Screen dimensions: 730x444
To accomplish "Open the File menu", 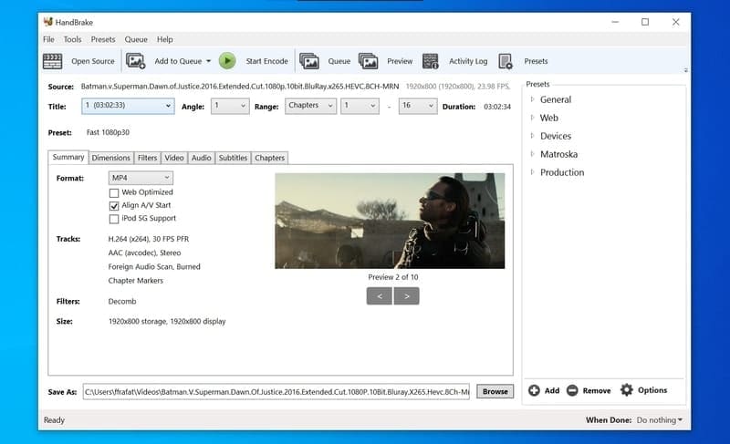I will 48,39.
